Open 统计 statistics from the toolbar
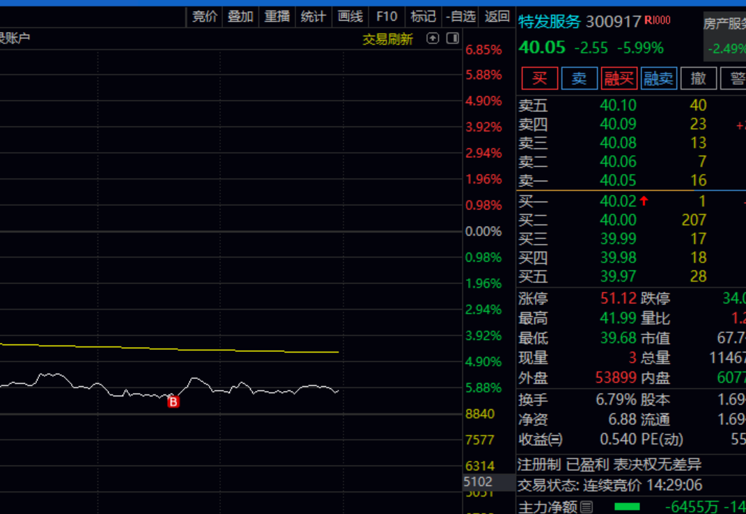The image size is (746, 514). pyautogui.click(x=313, y=17)
